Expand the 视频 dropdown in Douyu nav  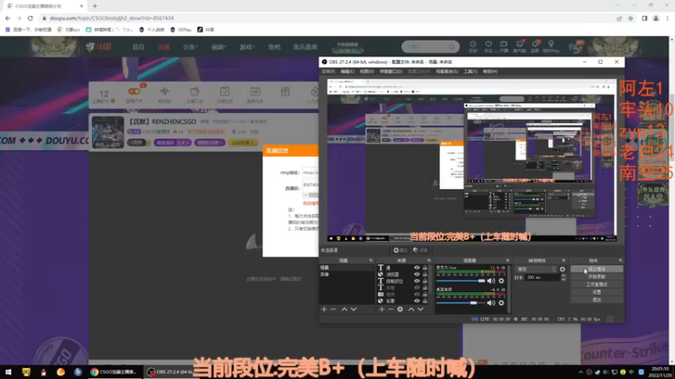(219, 47)
